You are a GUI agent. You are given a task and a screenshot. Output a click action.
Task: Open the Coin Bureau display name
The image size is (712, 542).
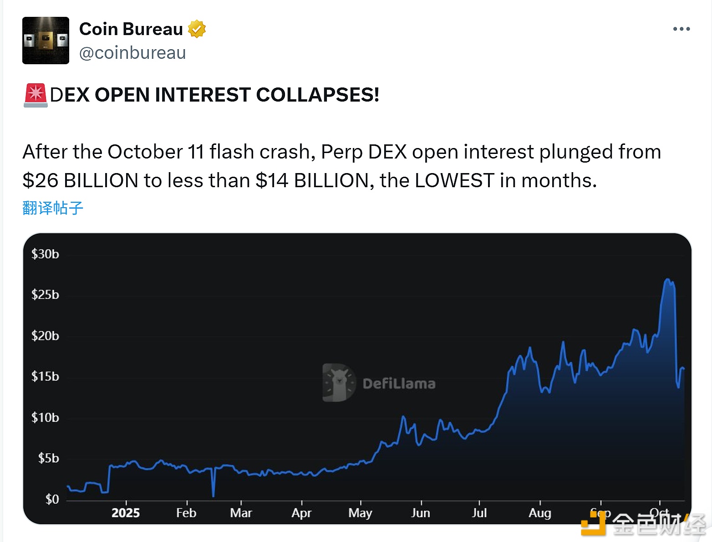[x=131, y=29]
